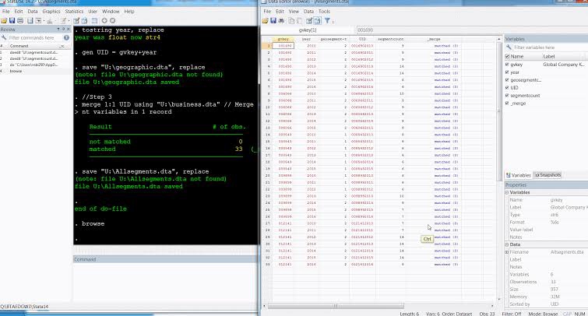Collapse the Variables section in Properties
The width and height of the screenshot is (588, 316).
coord(507,192)
